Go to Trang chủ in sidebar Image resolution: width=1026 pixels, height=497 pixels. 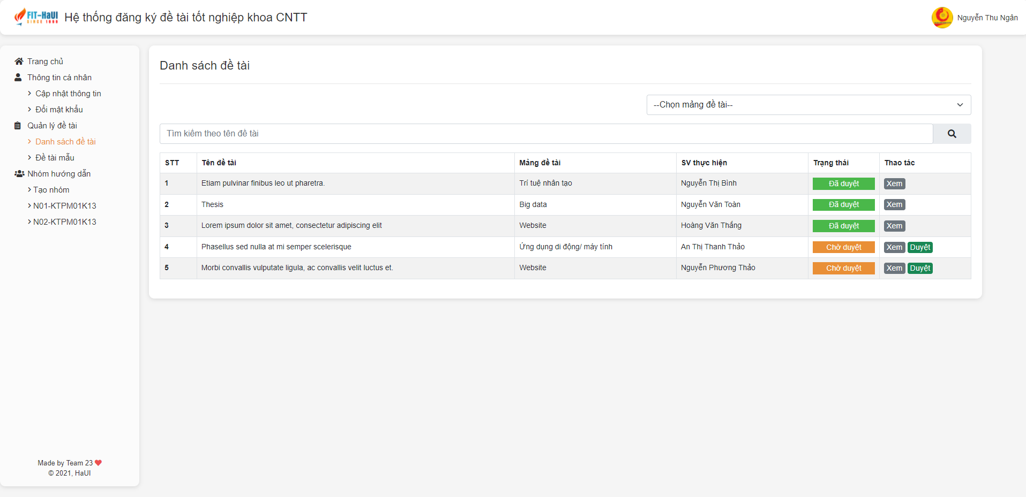(x=45, y=62)
